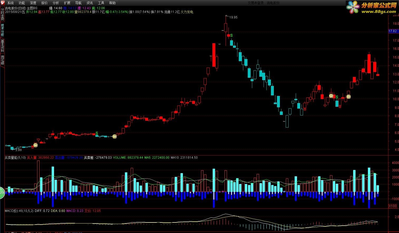
Task: Click the 交易未登录 login status text
Action: coord(256,3)
